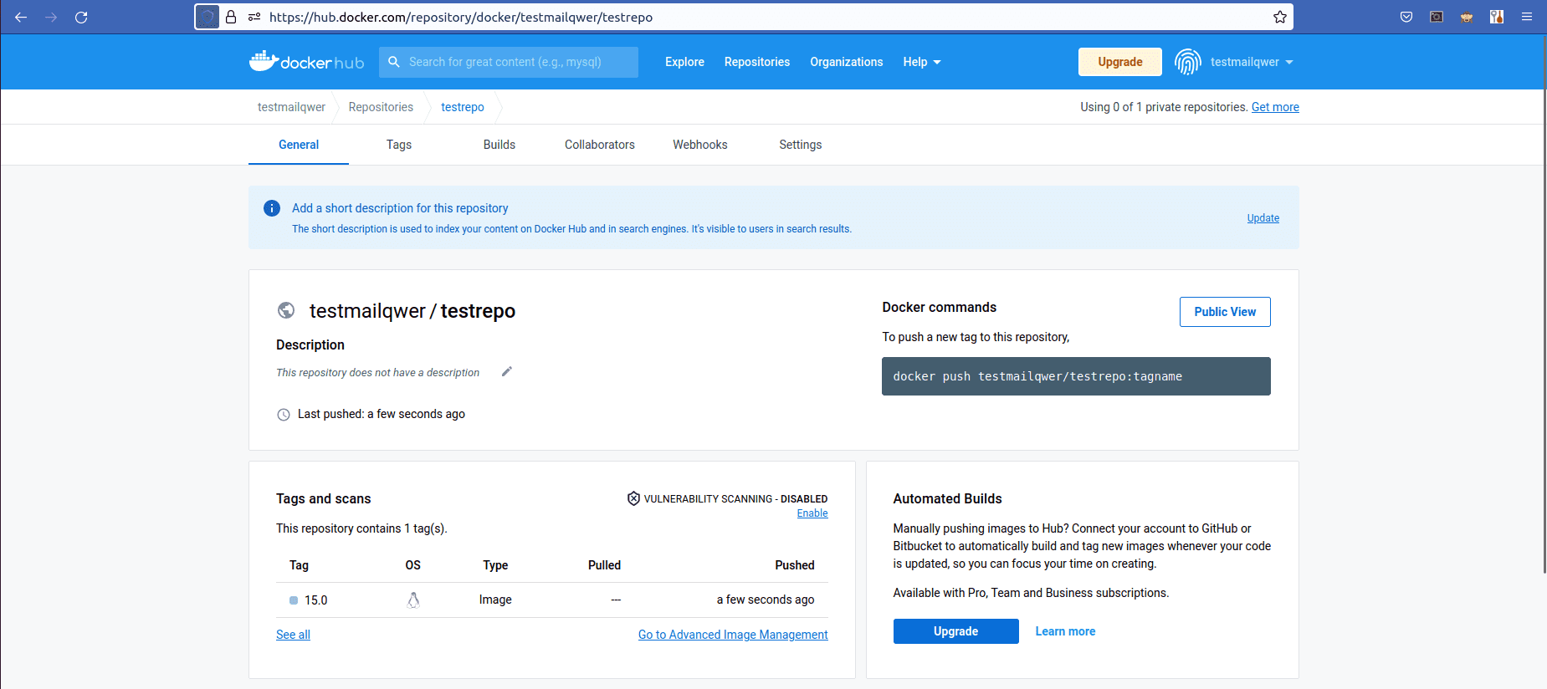
Task: Open the testmailqwer account dropdown
Action: click(1252, 62)
